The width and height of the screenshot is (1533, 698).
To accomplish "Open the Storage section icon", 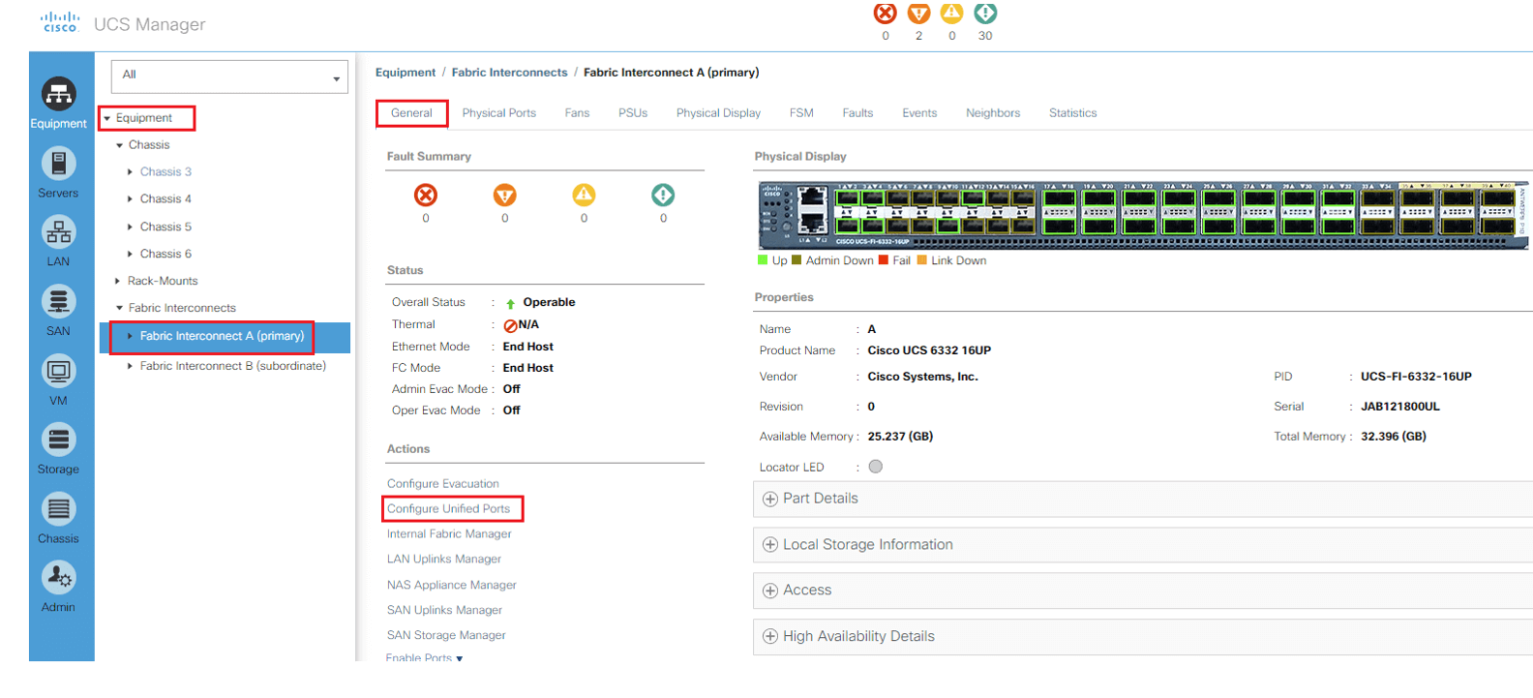I will 58,440.
